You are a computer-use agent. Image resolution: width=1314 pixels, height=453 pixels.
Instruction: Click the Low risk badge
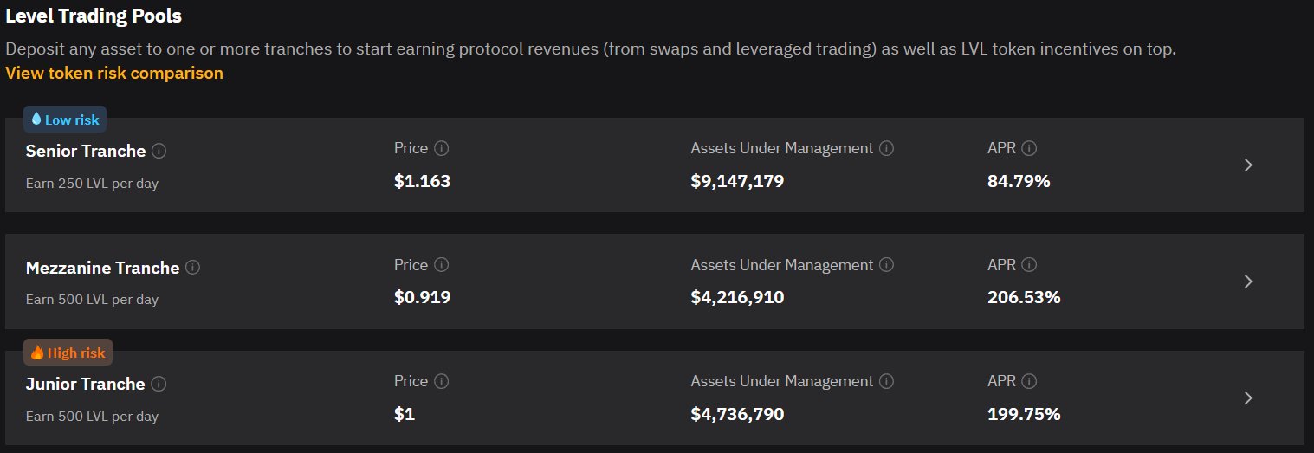point(65,120)
